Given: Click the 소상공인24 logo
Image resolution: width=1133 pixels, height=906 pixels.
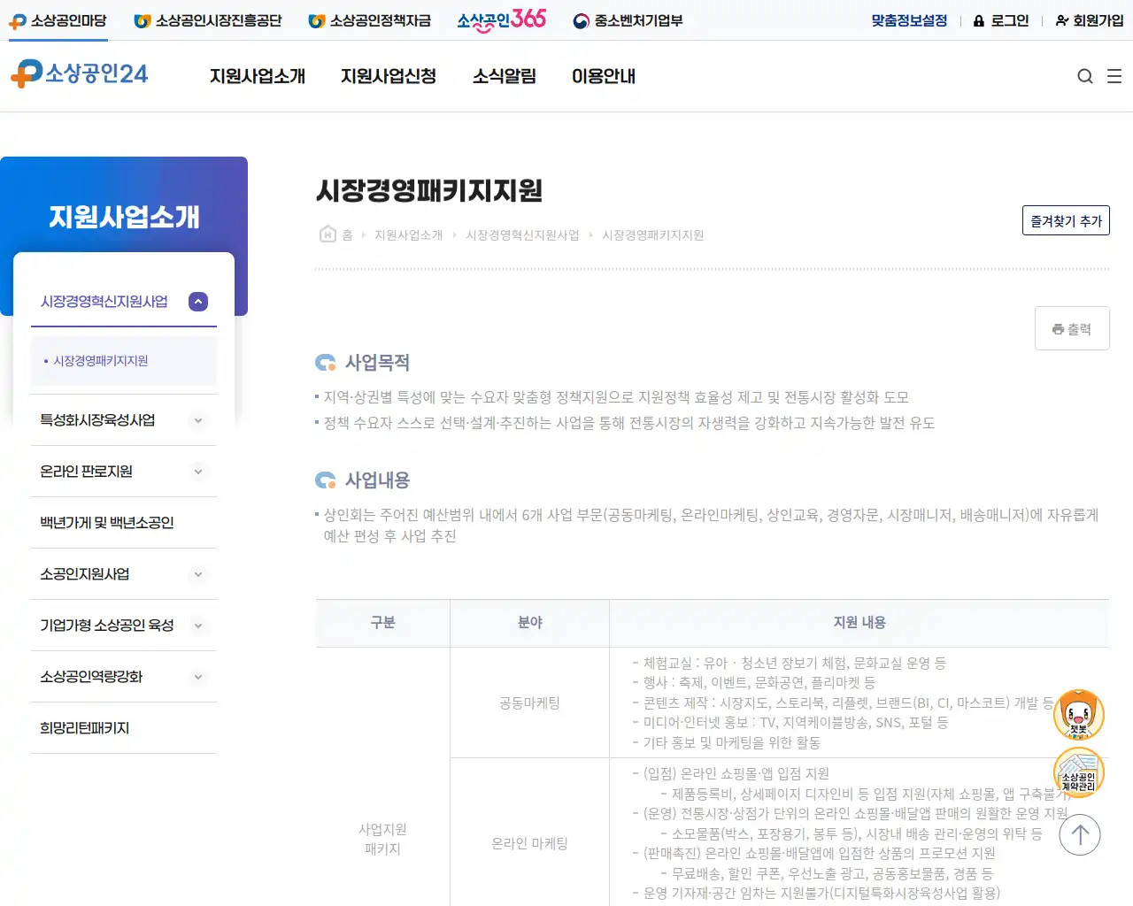Looking at the screenshot, I should [80, 74].
